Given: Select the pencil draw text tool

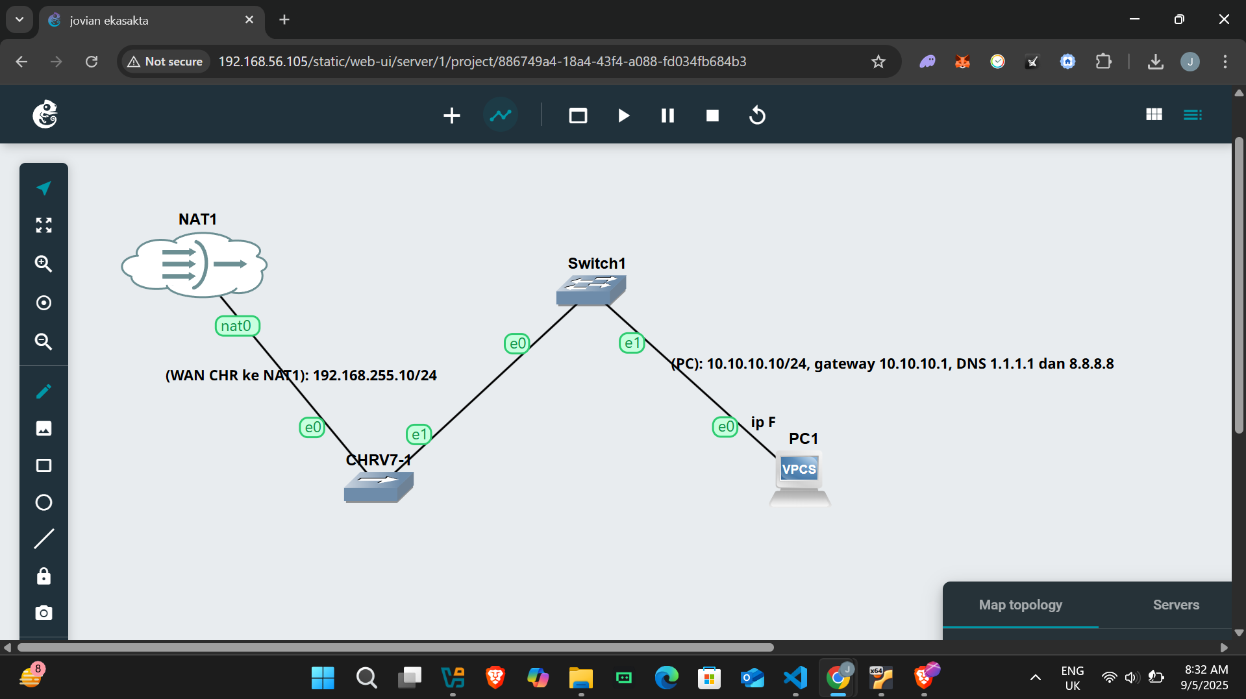Looking at the screenshot, I should [44, 391].
